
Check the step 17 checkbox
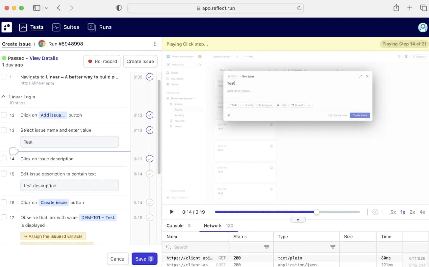pos(4,217)
